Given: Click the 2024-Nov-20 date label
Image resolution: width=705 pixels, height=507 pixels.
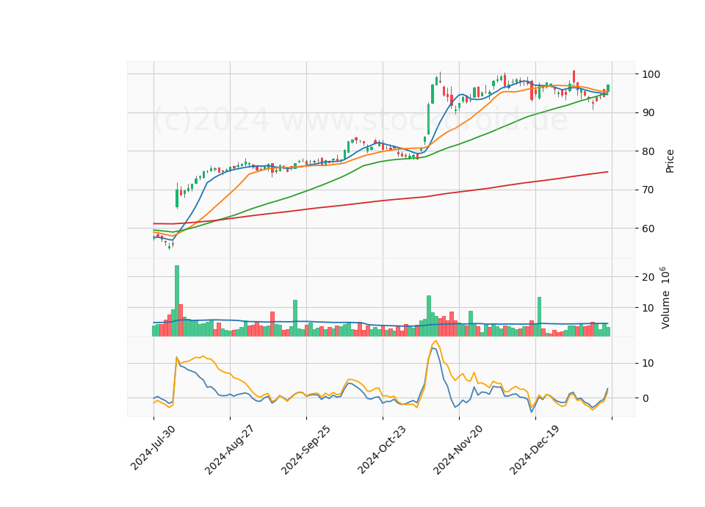Looking at the screenshot, I should click(x=458, y=450).
